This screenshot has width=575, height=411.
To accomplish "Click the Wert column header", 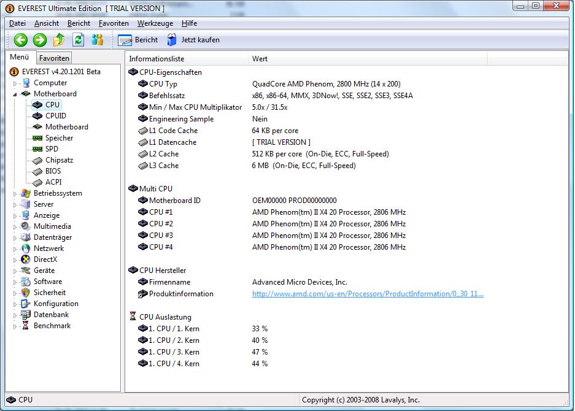I will (x=368, y=59).
